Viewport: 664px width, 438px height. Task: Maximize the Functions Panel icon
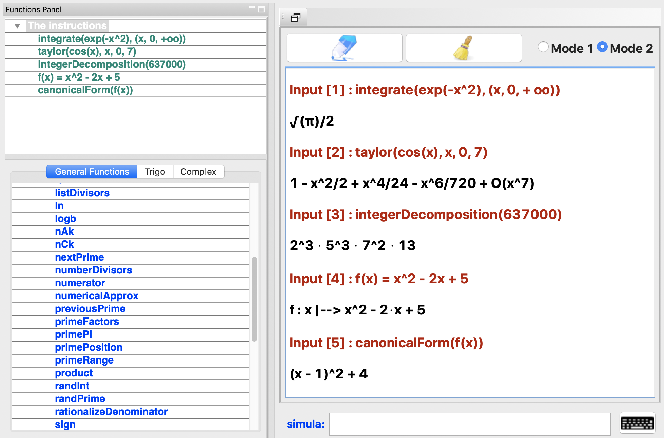pyautogui.click(x=261, y=9)
